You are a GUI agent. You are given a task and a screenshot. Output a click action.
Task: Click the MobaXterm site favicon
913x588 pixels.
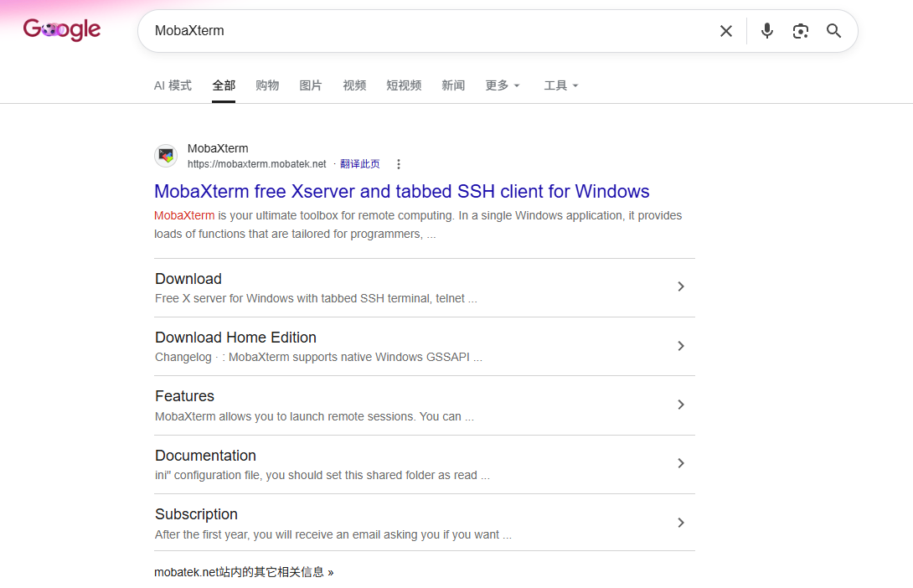pos(166,156)
